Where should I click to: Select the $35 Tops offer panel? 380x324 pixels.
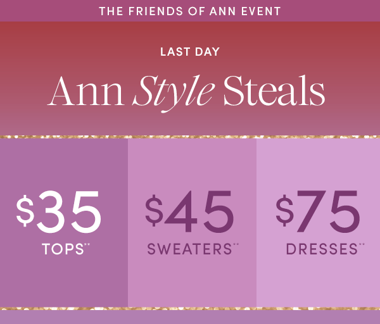click(x=64, y=223)
